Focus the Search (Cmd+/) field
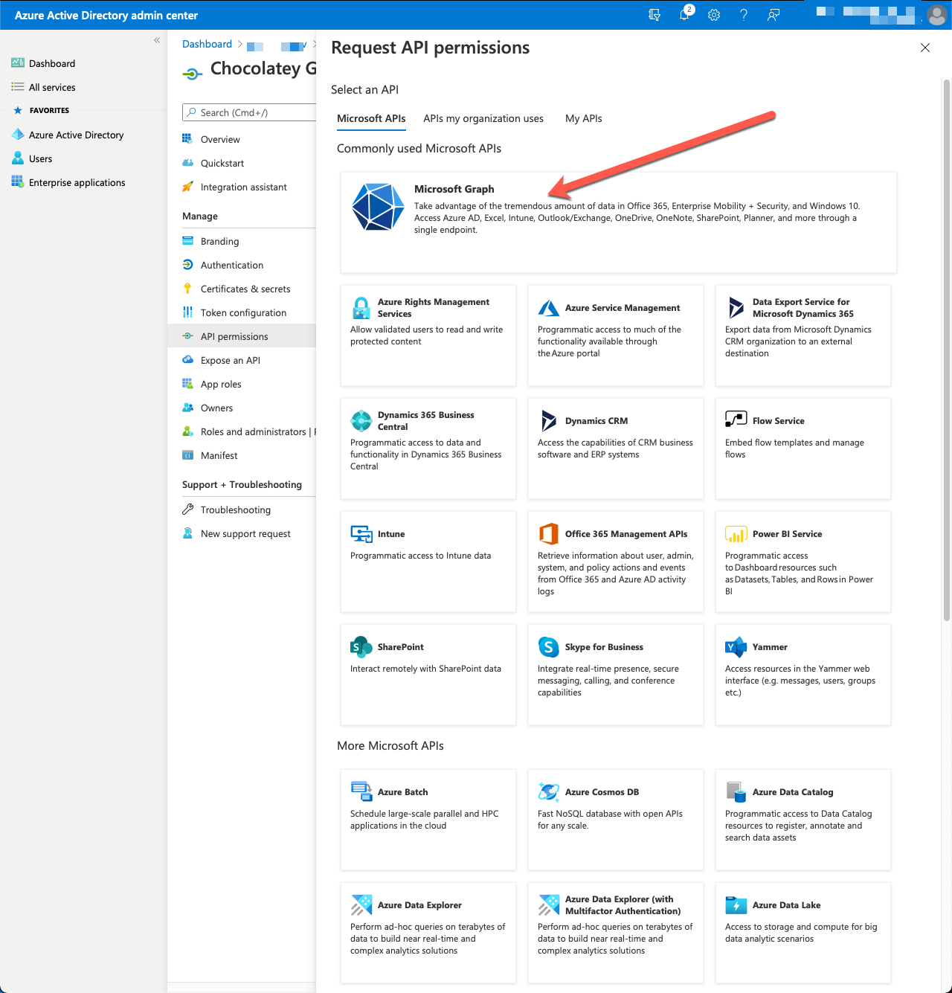Viewport: 952px width, 993px height. pyautogui.click(x=249, y=112)
